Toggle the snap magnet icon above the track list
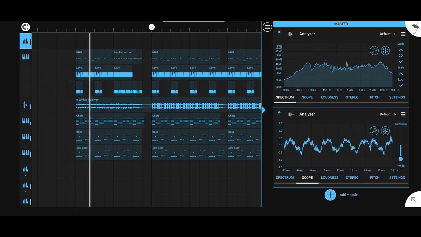The image size is (421, 237). (x=25, y=27)
